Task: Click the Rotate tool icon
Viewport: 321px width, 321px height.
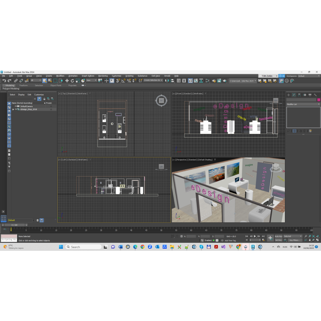Action: 72,81
